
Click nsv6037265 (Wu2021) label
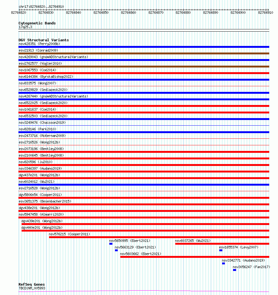point(193,241)
